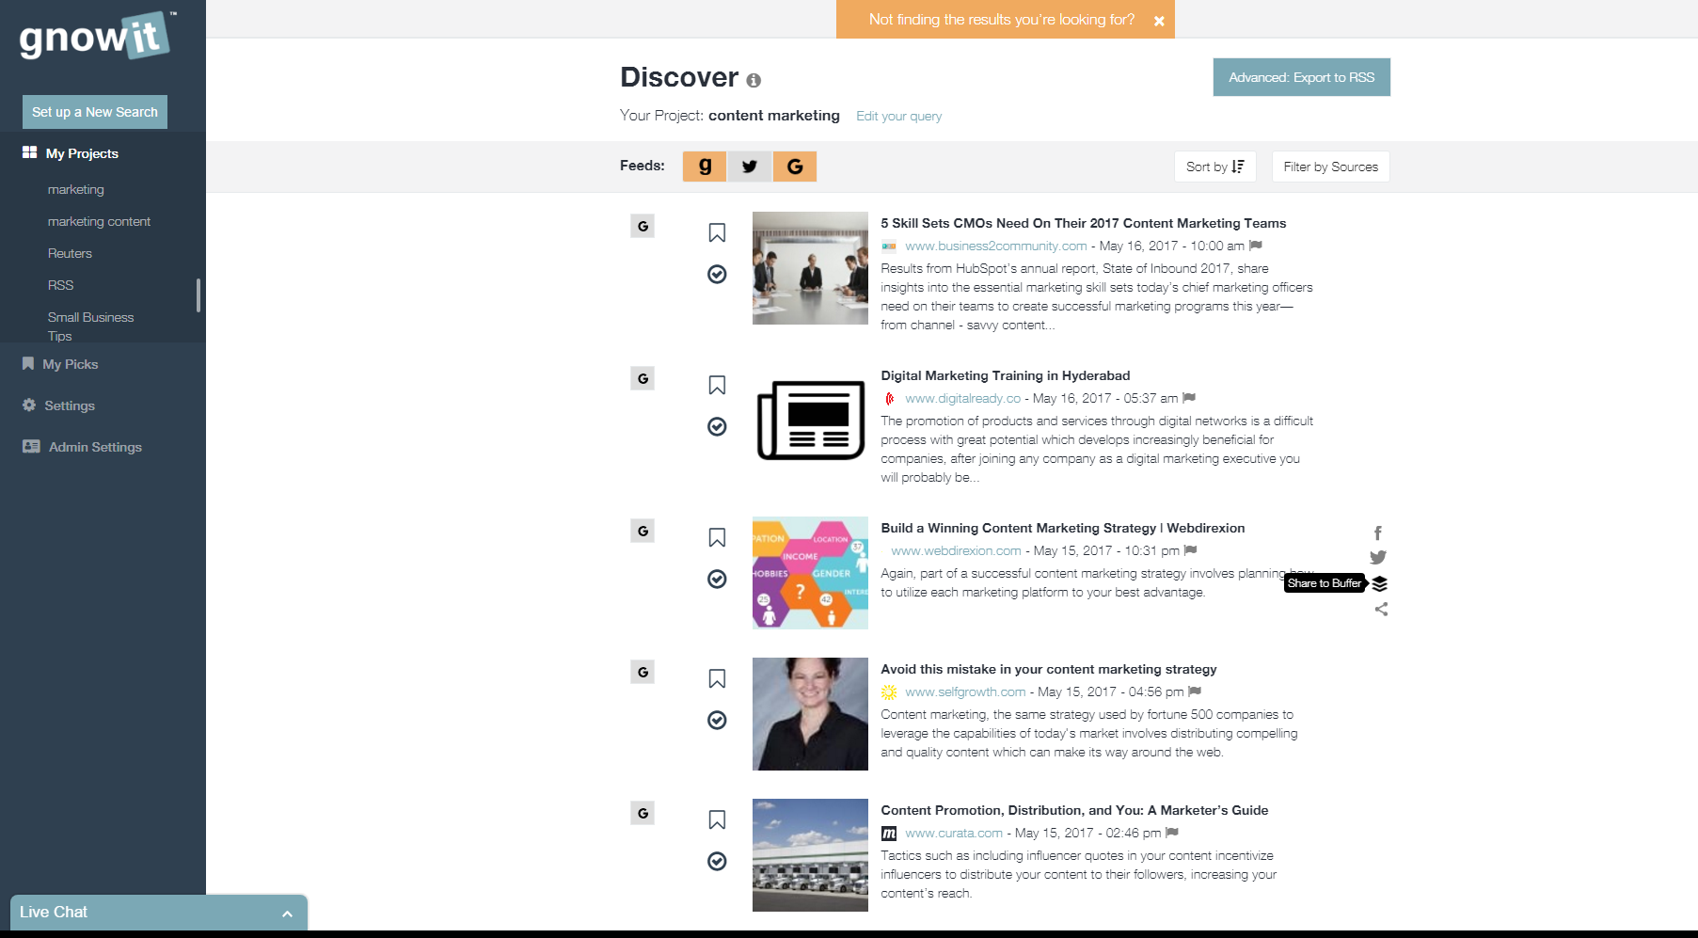Bookmark the '5 Skill Sets CMOs' article
Screen dimensions: 1698x938
point(717,232)
